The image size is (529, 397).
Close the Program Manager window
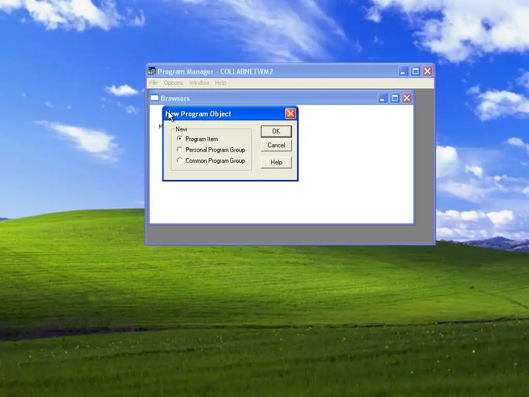click(427, 71)
